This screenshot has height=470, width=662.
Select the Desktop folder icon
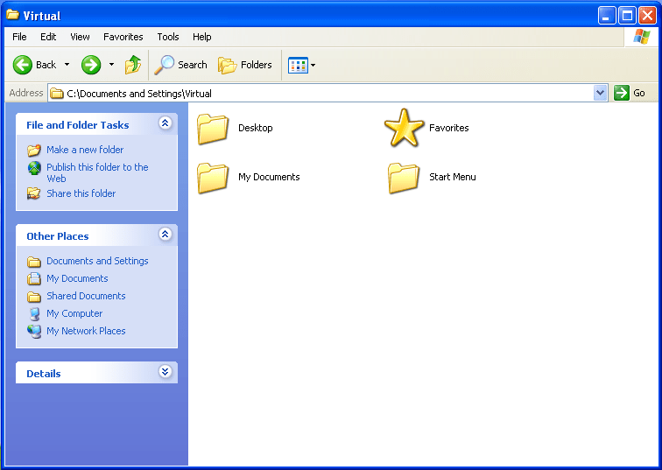pos(213,130)
